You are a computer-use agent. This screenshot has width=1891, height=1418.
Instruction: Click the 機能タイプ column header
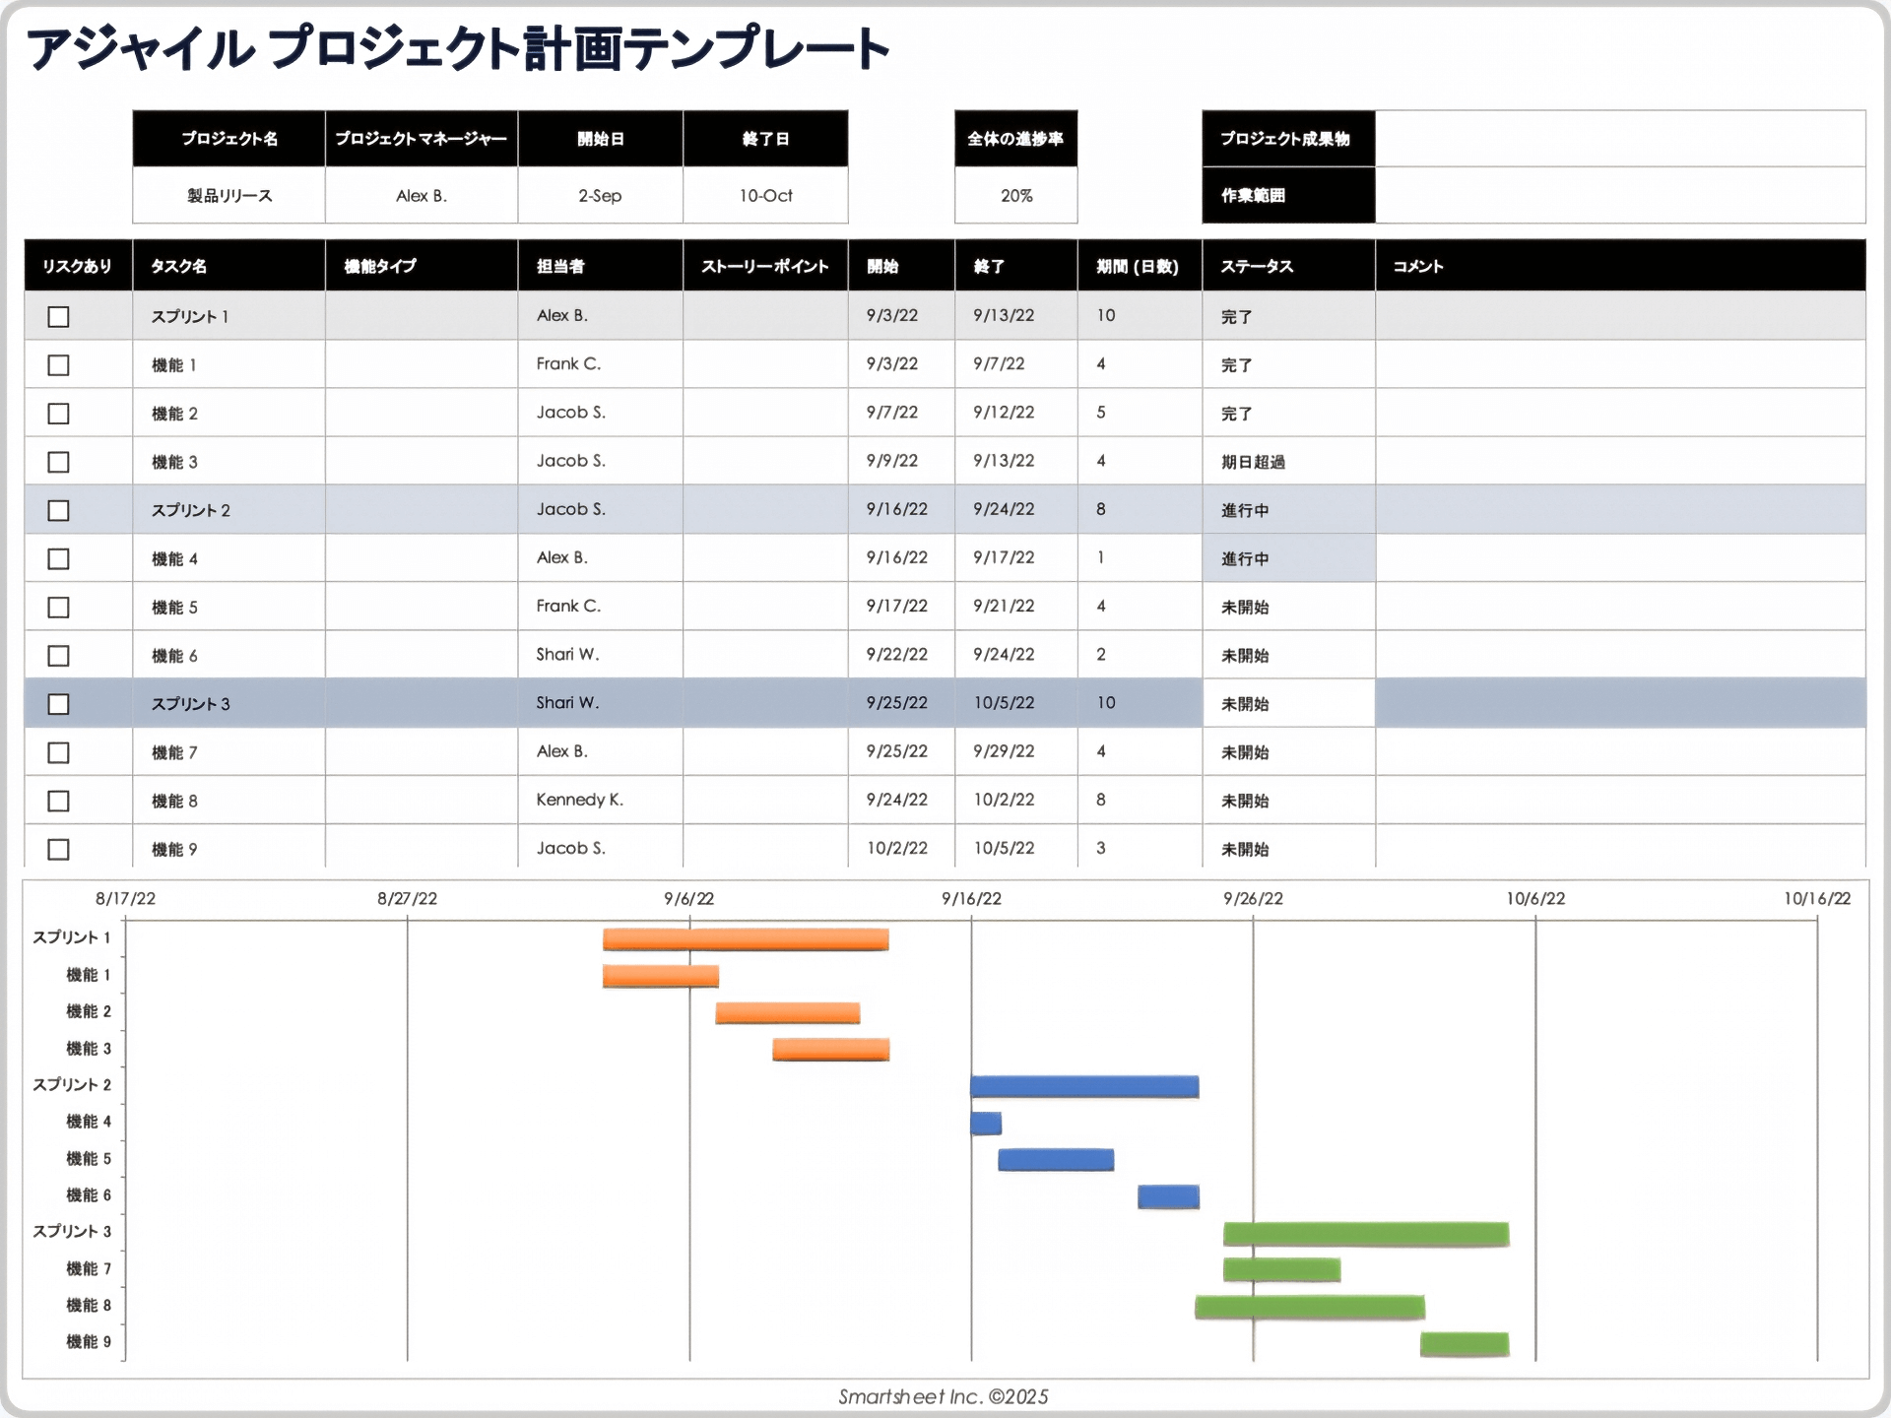point(422,266)
